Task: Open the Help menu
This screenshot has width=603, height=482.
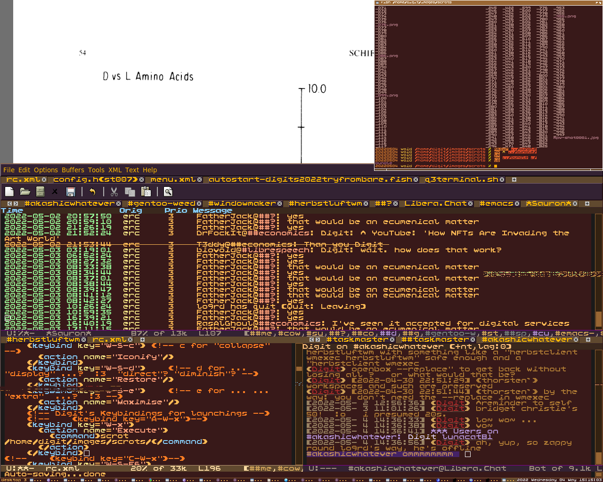Action: click(150, 170)
